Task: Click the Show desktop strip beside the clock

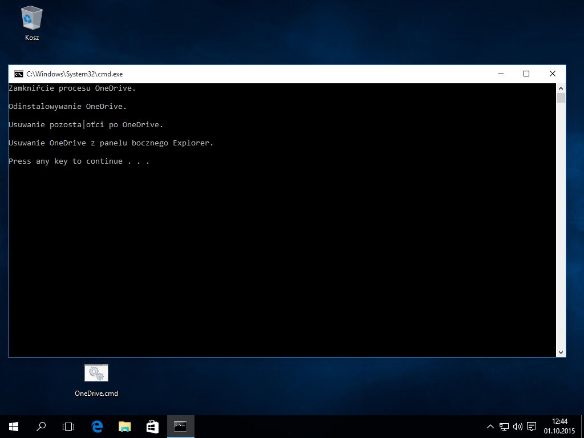Action: [x=582, y=427]
